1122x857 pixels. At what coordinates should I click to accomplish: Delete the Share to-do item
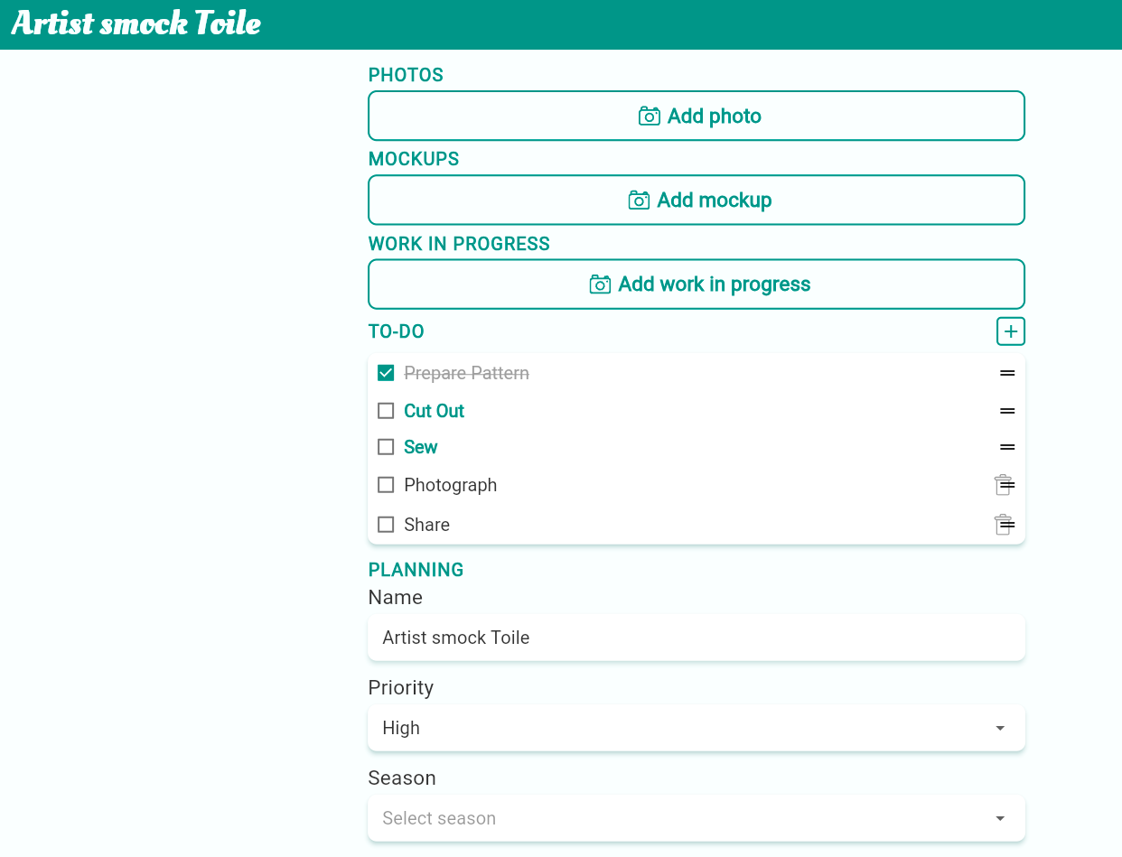[x=1001, y=525]
